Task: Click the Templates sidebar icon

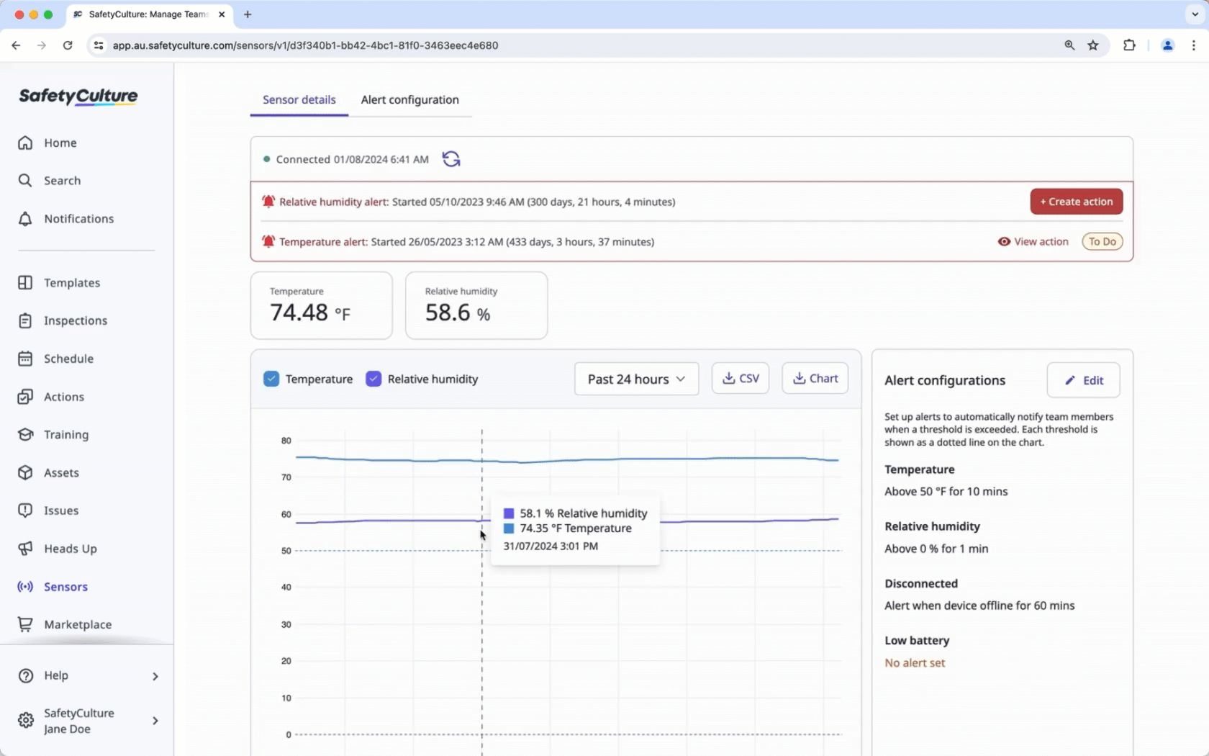Action: click(25, 283)
